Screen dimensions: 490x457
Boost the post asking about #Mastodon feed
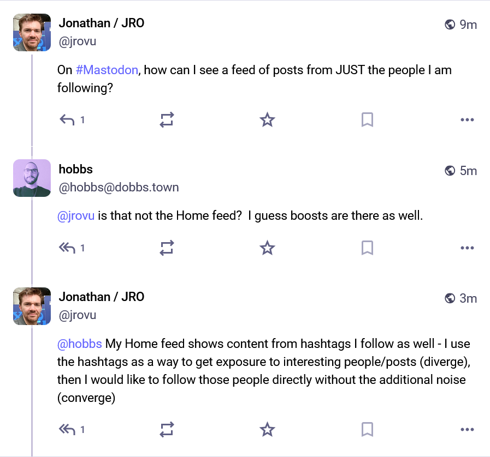click(x=167, y=120)
